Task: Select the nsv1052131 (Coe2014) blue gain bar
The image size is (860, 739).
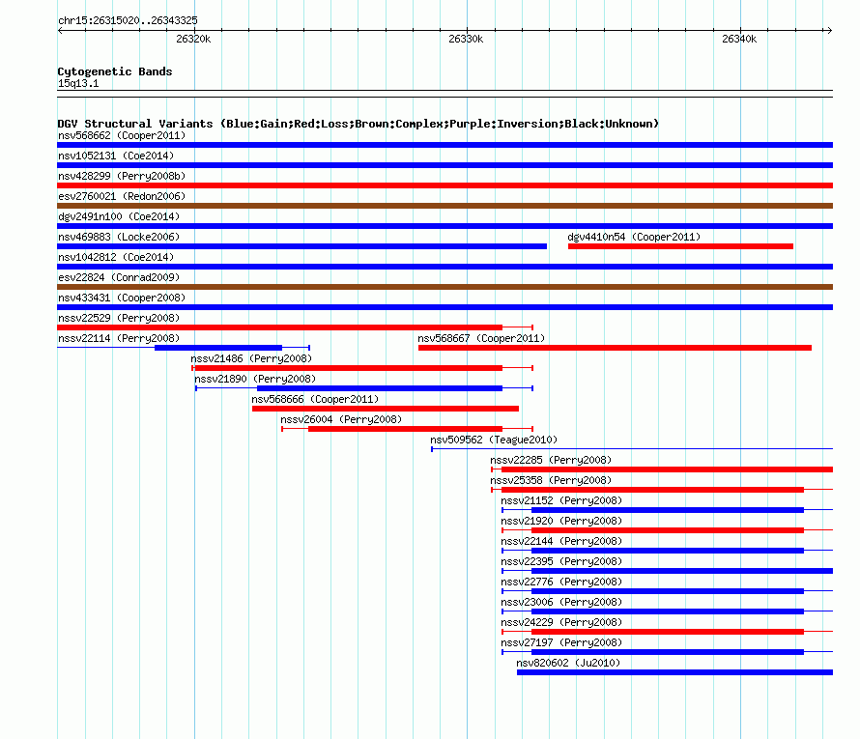Action: point(444,165)
